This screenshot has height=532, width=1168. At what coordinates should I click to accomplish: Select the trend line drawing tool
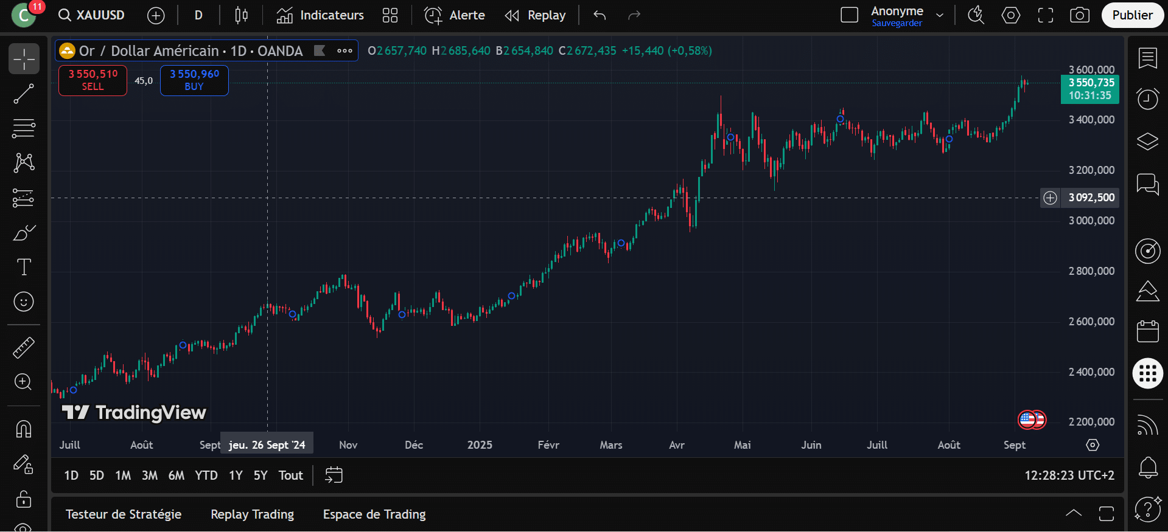pyautogui.click(x=24, y=94)
